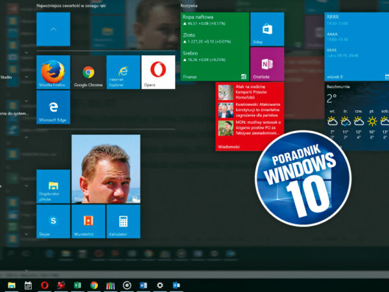The height and width of the screenshot is (292, 389).
Task: Collapse the group with the up chevron tile
Action: pos(54,29)
